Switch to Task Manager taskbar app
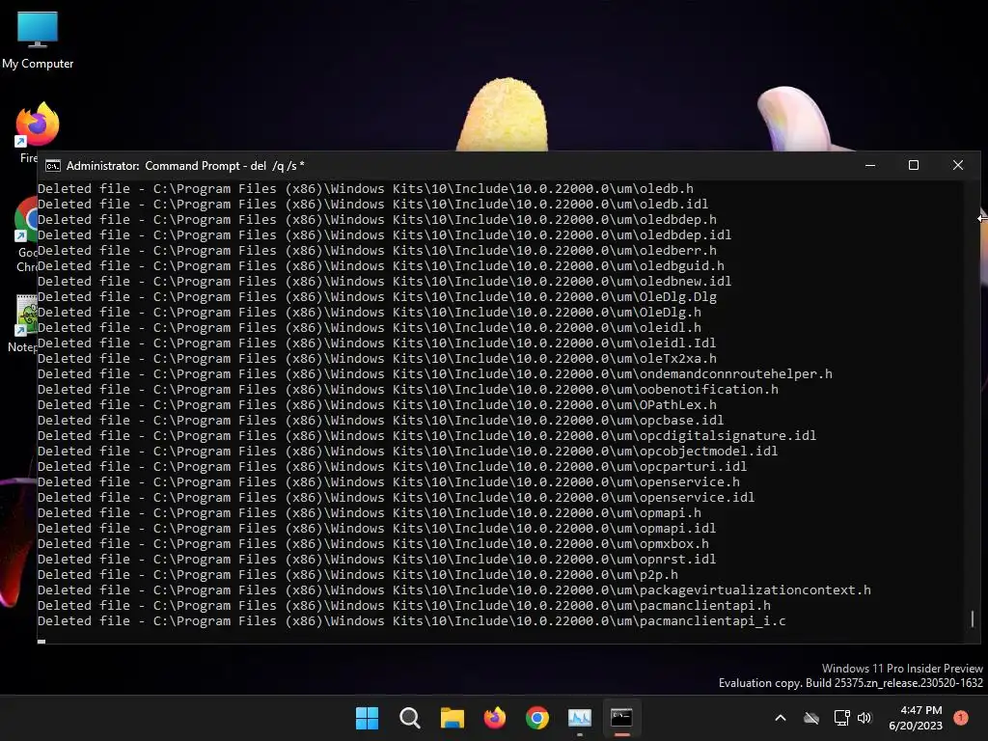The image size is (988, 741). [580, 718]
